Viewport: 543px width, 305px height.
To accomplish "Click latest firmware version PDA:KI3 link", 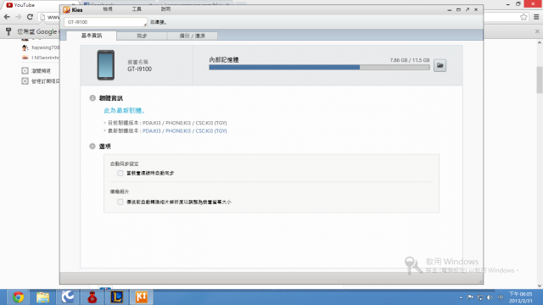I will (x=185, y=131).
